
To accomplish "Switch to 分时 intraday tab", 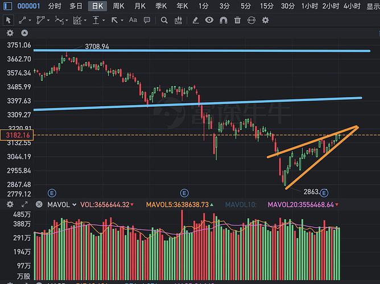I will point(55,6).
